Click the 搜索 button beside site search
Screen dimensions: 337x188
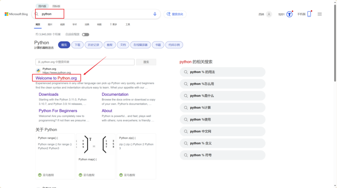click(x=146, y=62)
